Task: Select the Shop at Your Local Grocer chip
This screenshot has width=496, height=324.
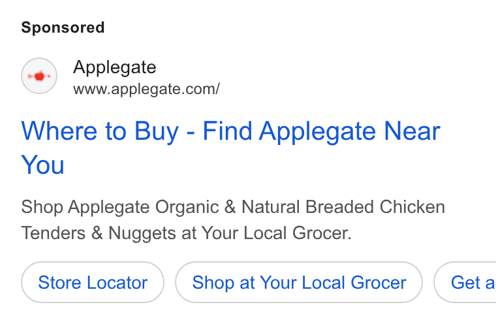Action: tap(299, 282)
